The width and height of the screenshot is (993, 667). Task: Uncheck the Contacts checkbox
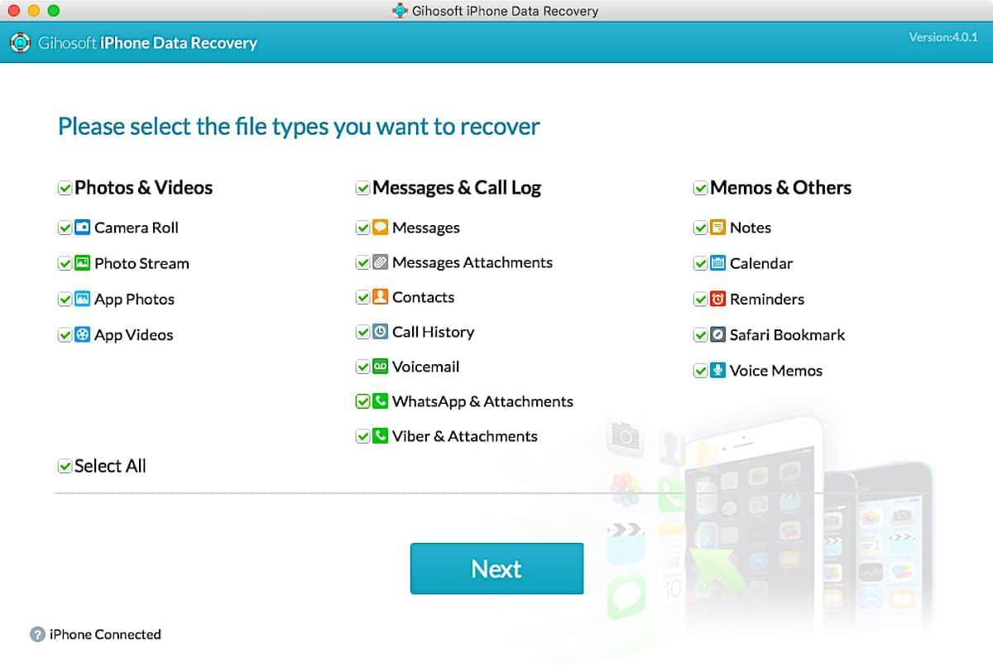[x=362, y=298]
